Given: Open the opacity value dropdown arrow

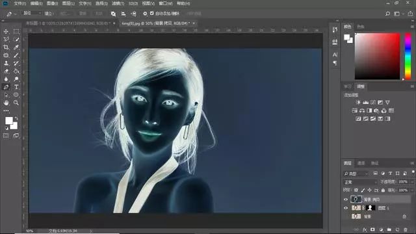Looking at the screenshot, I should (411, 182).
